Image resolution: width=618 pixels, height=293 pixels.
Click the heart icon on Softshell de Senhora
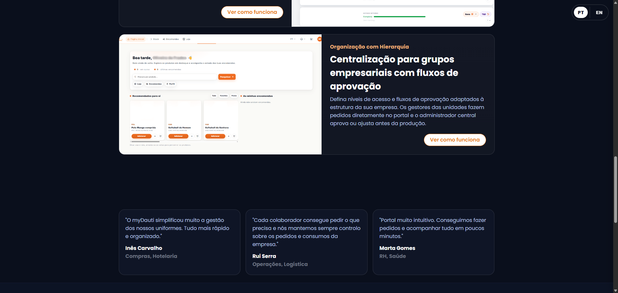[234, 136]
